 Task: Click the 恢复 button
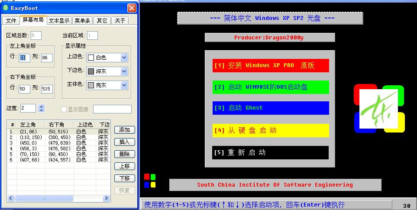click(x=124, y=191)
